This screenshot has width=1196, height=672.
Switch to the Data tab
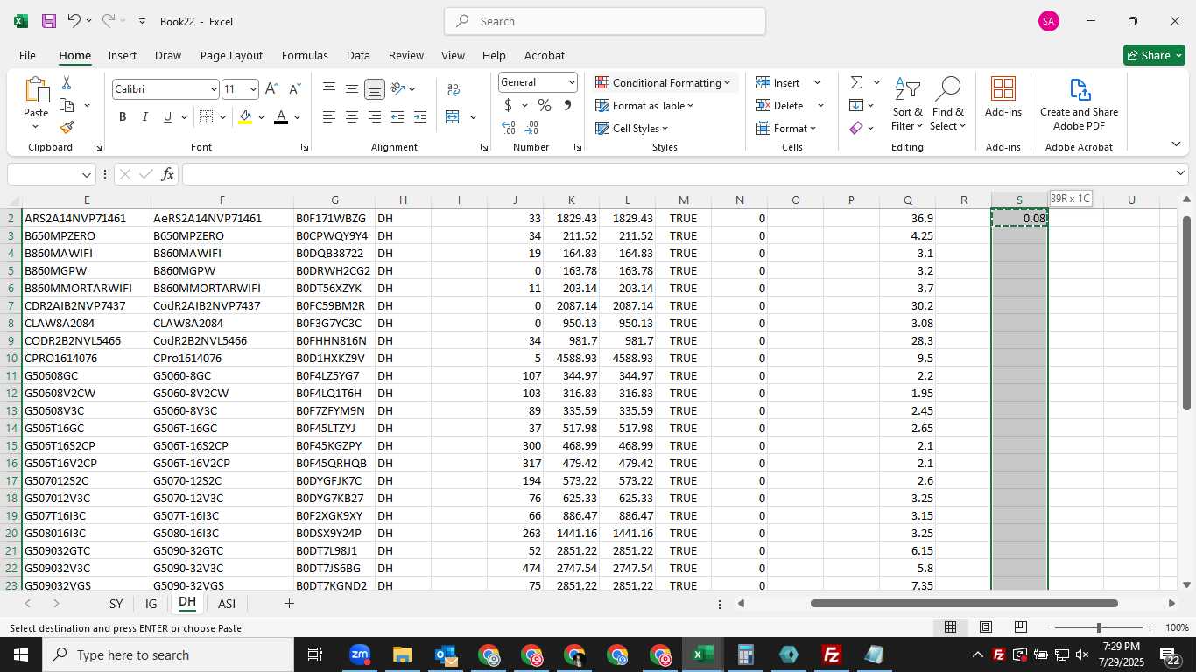click(358, 55)
